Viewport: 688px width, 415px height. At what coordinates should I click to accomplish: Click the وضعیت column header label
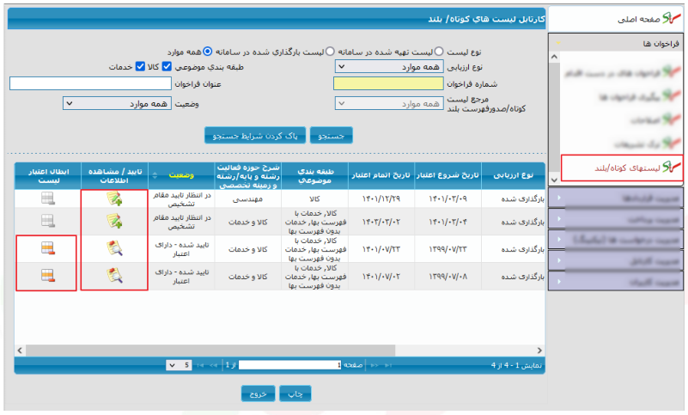pyautogui.click(x=181, y=175)
